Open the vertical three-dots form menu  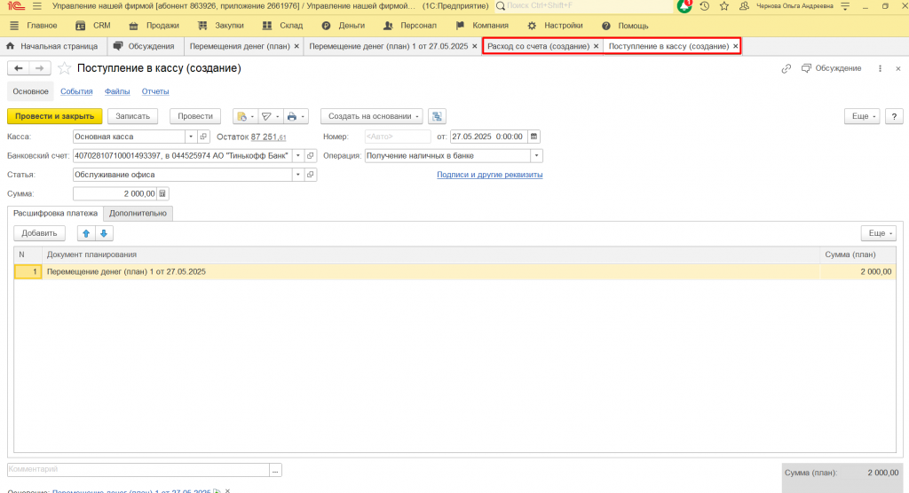click(880, 68)
